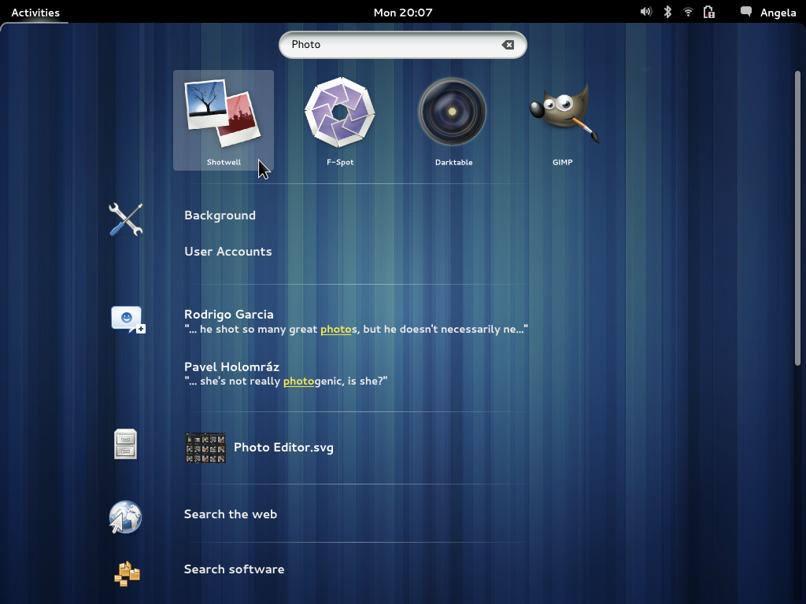The height and width of the screenshot is (604, 806).
Task: Open the GIMP image editor
Action: click(x=563, y=120)
